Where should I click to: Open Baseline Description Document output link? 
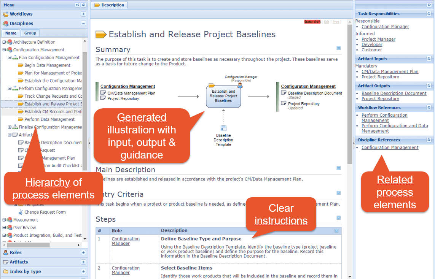coord(394,94)
